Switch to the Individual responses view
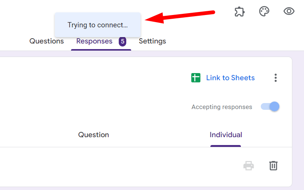 pos(226,135)
